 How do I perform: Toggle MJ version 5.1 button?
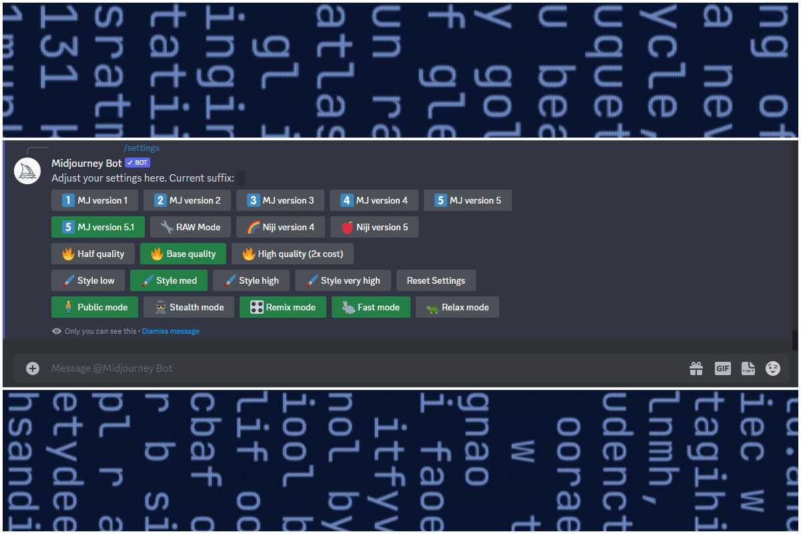point(98,227)
